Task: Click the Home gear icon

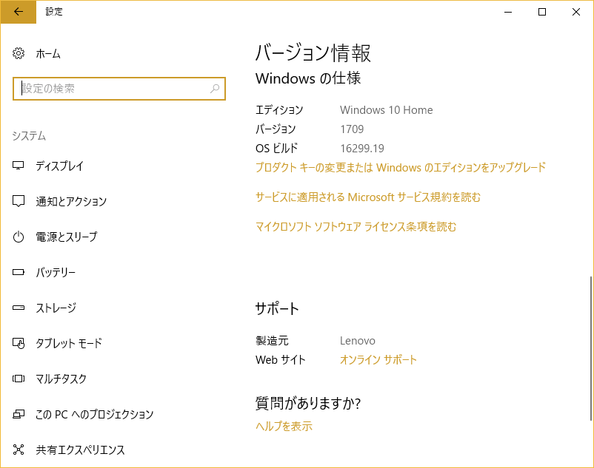Action: 19,53
